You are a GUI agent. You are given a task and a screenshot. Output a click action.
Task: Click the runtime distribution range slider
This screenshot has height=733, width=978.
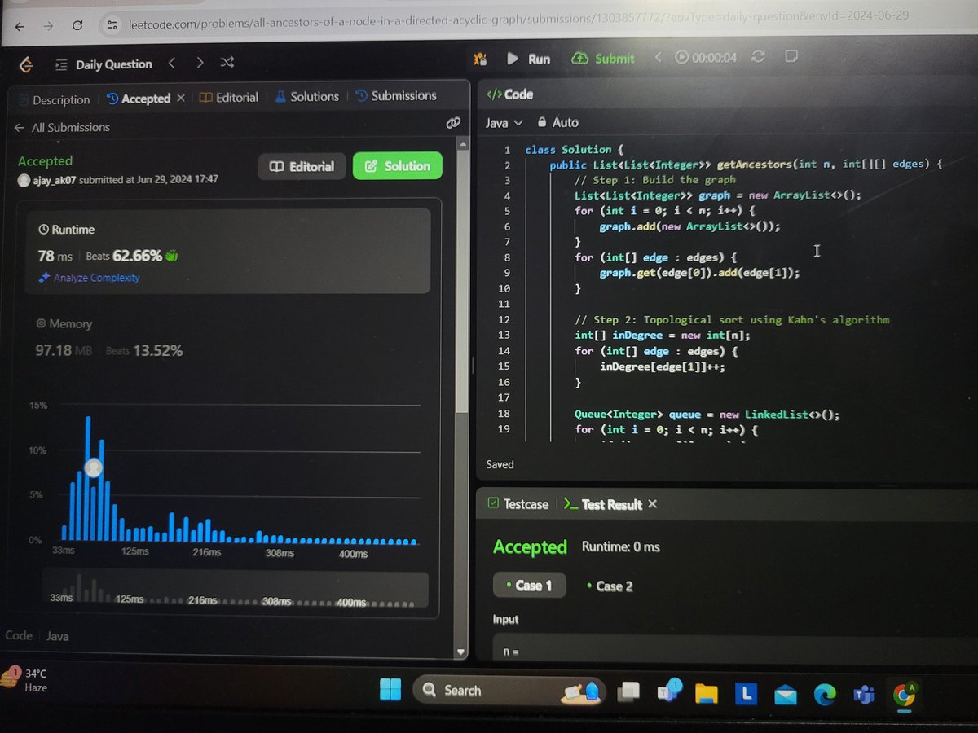(235, 589)
